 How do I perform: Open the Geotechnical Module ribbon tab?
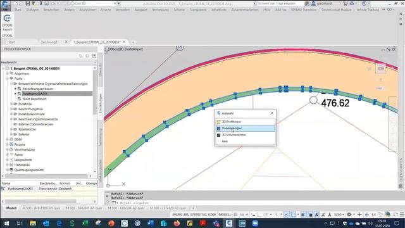336,9
